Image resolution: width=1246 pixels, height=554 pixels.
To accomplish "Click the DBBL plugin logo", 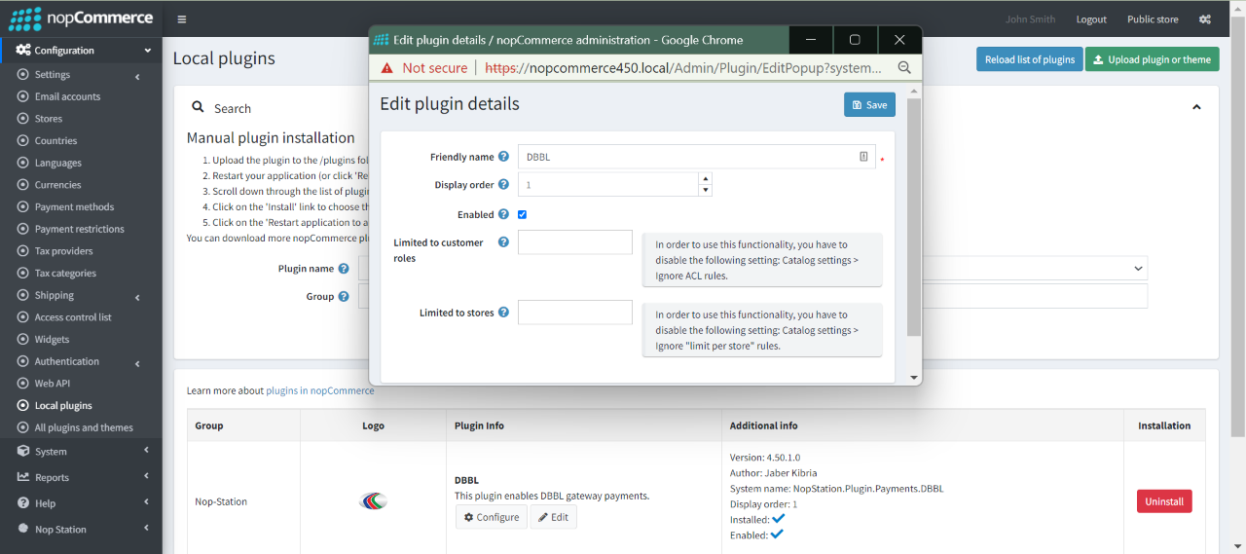I will [x=373, y=501].
